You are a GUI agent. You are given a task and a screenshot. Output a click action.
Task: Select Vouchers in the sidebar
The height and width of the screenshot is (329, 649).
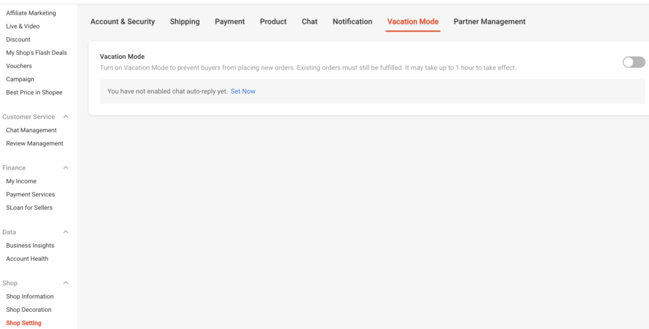click(x=19, y=66)
